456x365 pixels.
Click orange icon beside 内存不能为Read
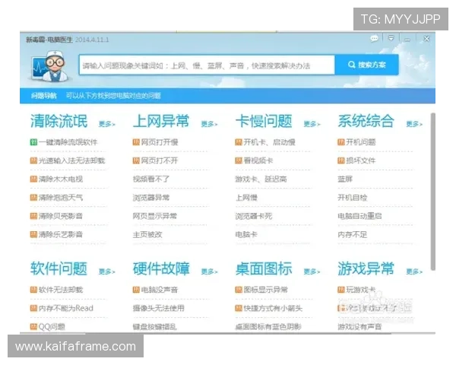[x=33, y=308]
